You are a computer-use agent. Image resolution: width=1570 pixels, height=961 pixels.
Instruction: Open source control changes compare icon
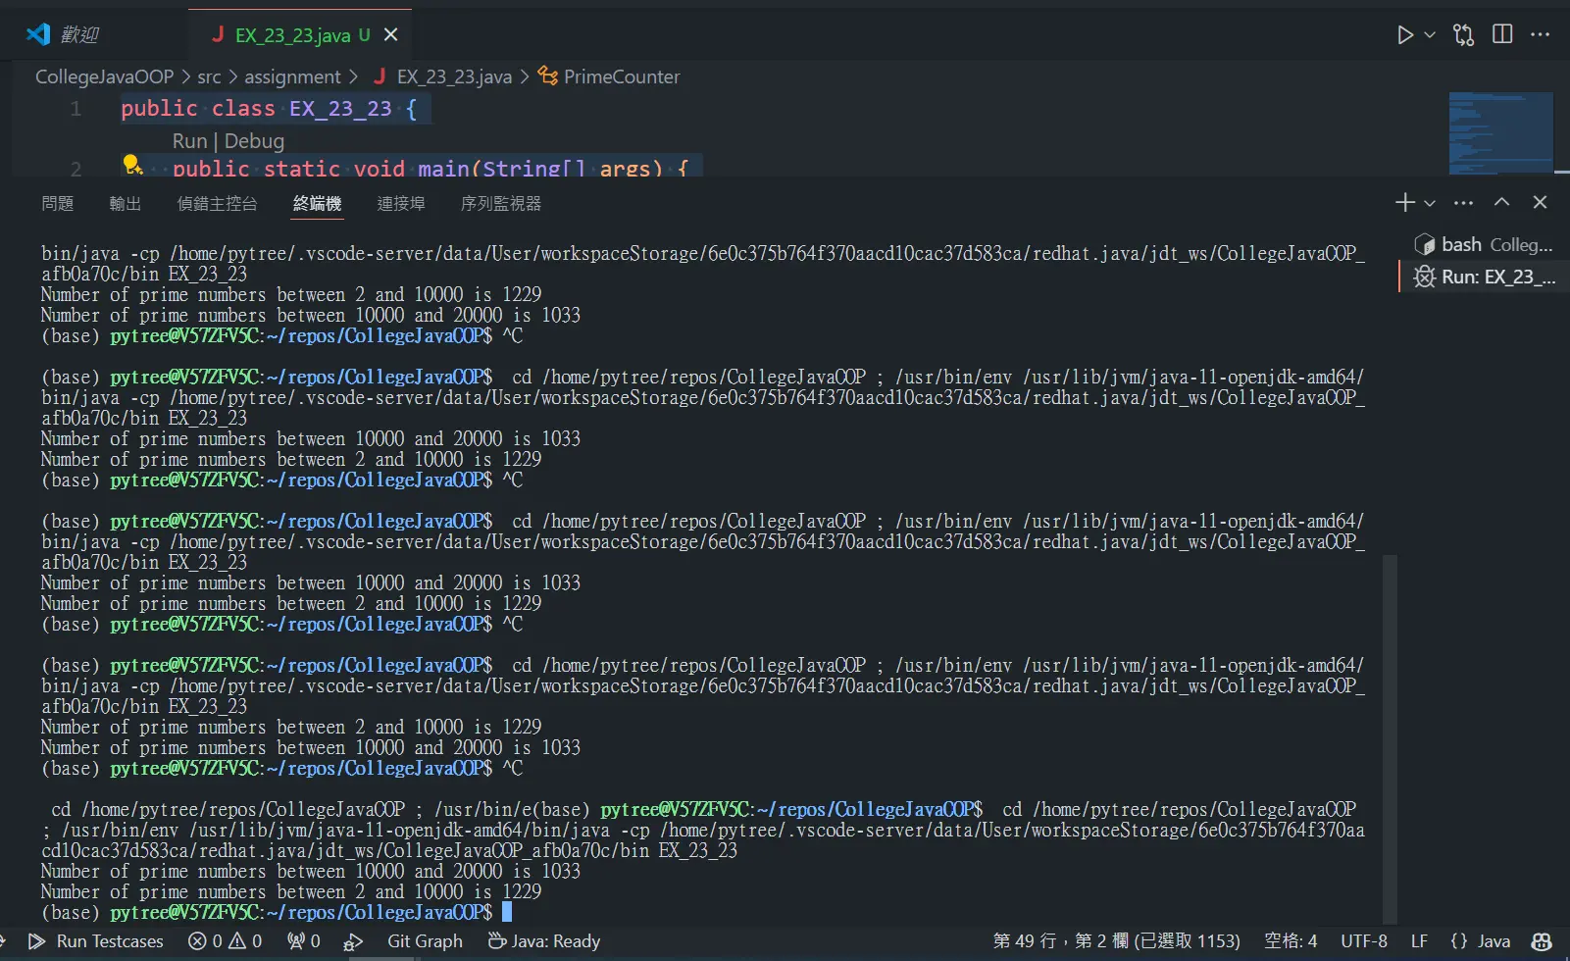(x=1463, y=34)
